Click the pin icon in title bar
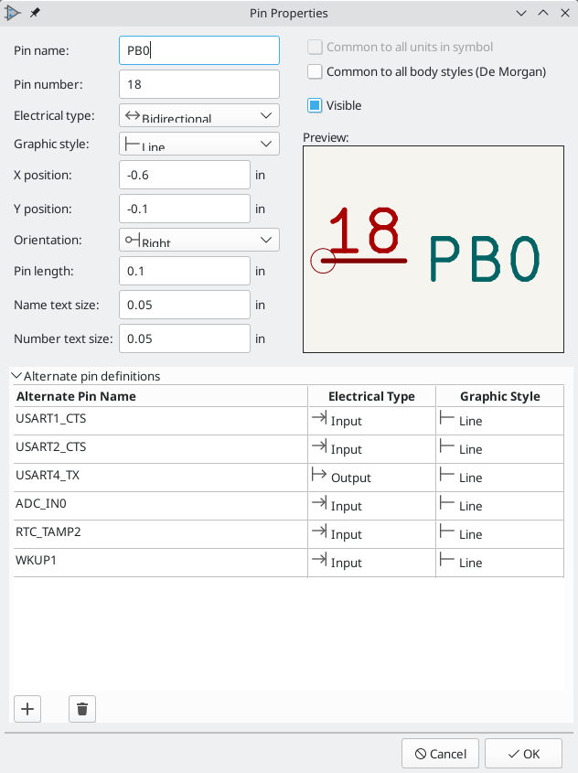 pyautogui.click(x=36, y=14)
